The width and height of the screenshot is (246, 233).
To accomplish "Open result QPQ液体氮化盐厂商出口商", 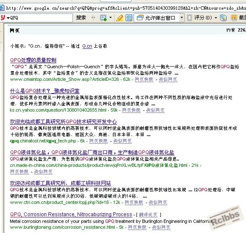I will point(92,153).
